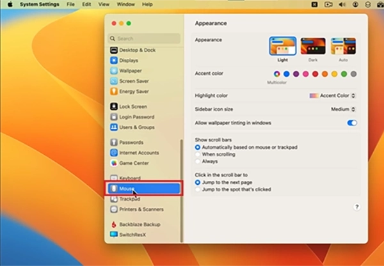Screen dimensions: 384x266
Task: Click the volume icon in menu bar
Action: (342, 4)
